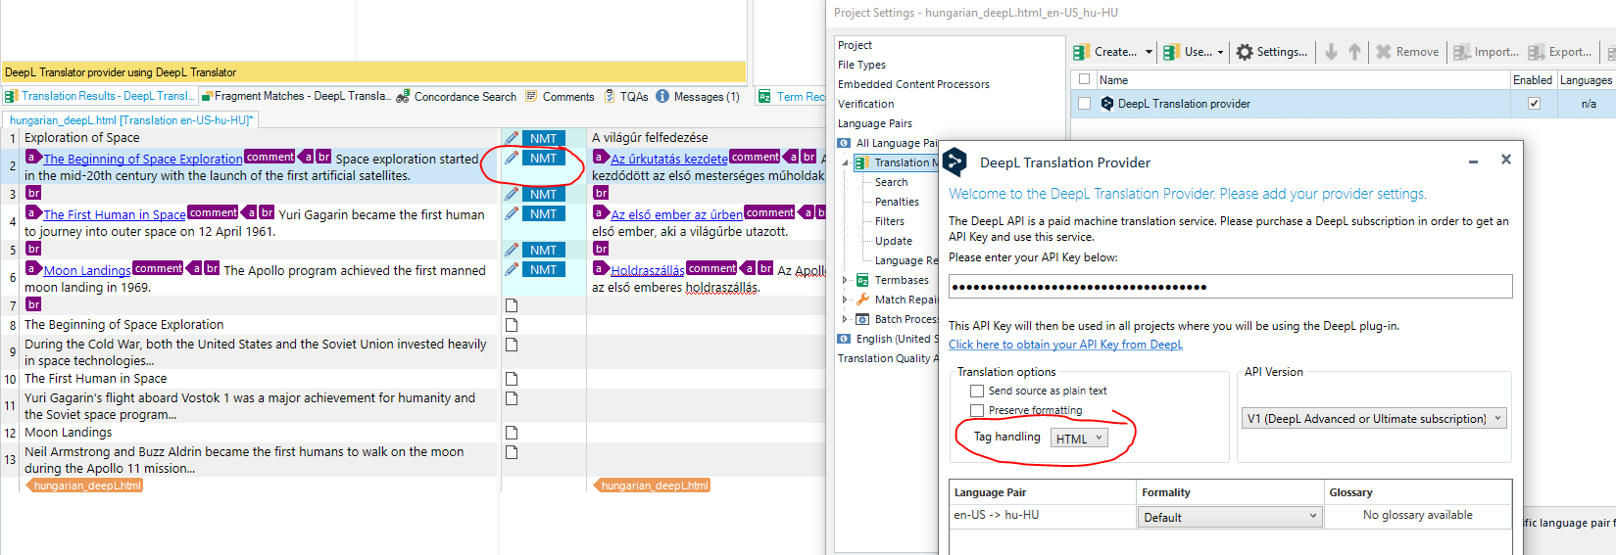This screenshot has height=555, width=1616.
Task: Switch to Fragment Matches tab
Action: click(x=296, y=96)
